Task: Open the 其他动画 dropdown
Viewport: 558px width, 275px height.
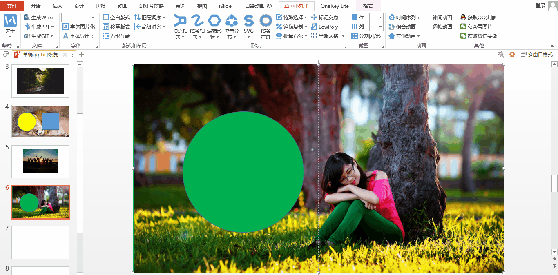Action: point(404,36)
